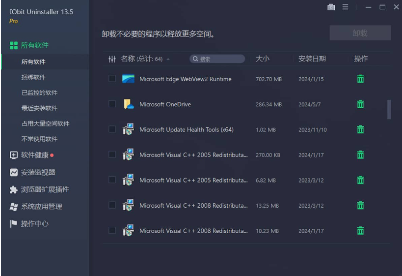
Task: Click the Microsoft OneDrive app icon
Action: [128, 104]
